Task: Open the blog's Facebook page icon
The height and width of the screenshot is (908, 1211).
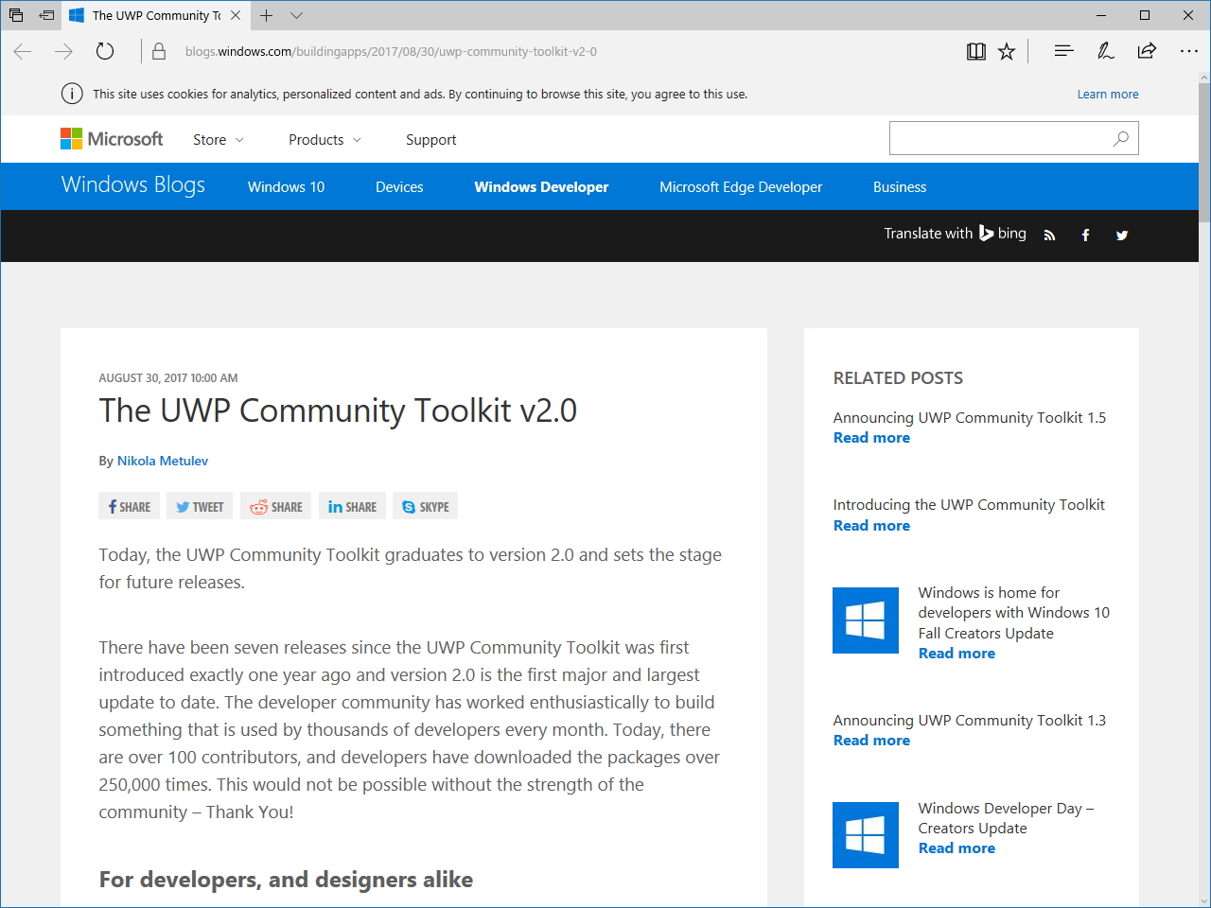Action: point(1085,235)
